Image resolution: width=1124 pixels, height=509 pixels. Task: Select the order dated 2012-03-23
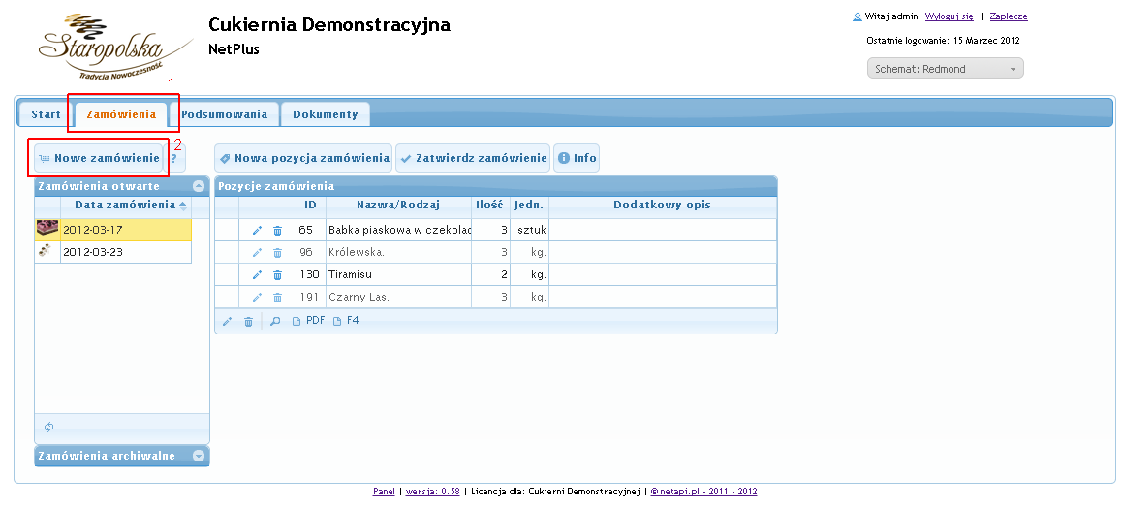tap(93, 252)
